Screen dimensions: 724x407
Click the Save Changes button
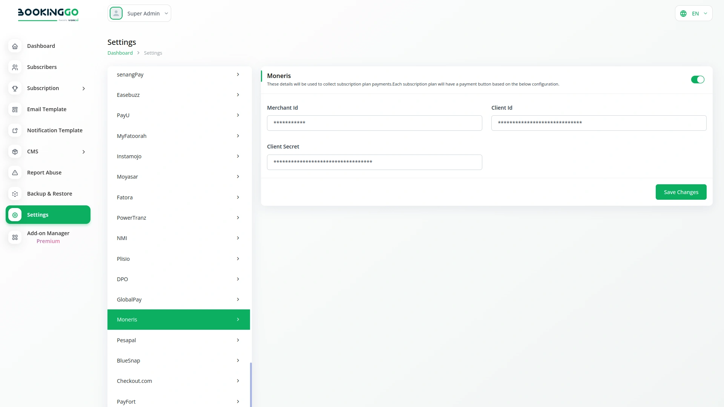pos(681,192)
